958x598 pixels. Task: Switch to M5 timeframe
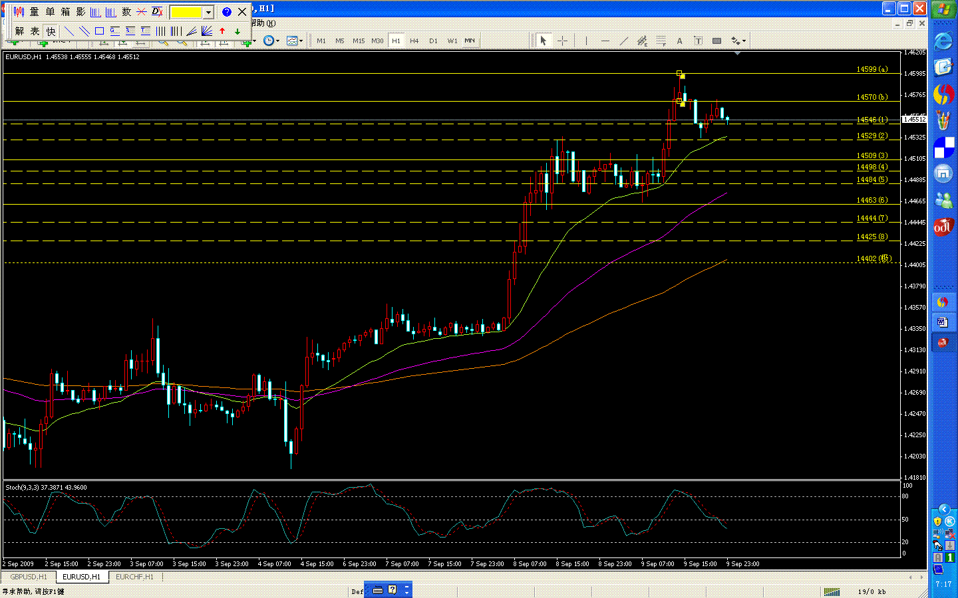coord(340,41)
